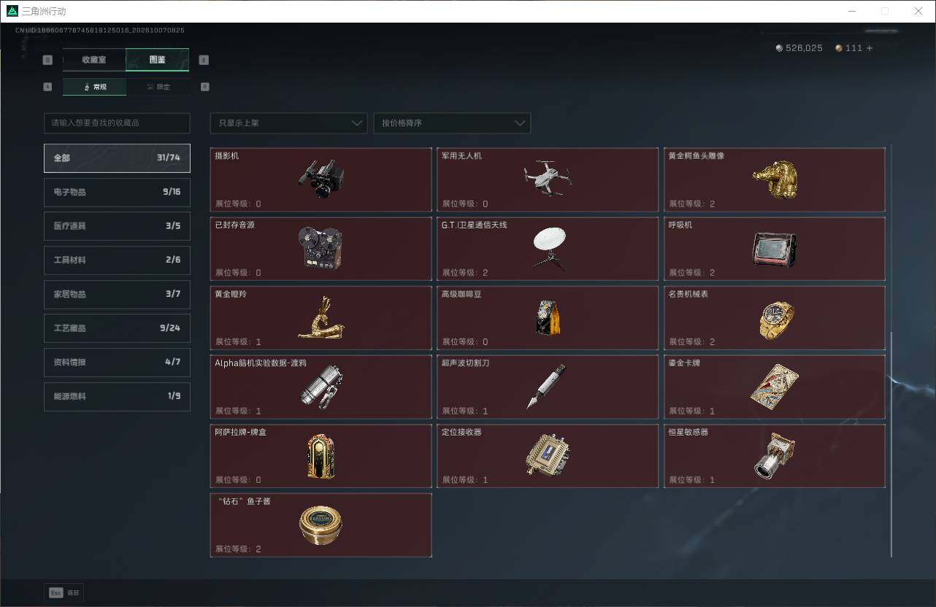Select the 已封存音源 tape recorder icon
This screenshot has height=607, width=936.
point(321,248)
